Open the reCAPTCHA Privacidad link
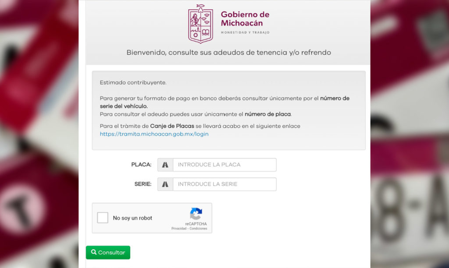This screenshot has height=268, width=449. [x=179, y=229]
